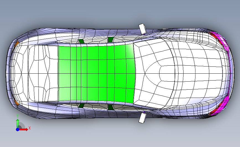Image resolution: width=240 pixels, height=147 pixels.
Task: Pick the lower magenta front trim piece
Action: [x=220, y=107]
